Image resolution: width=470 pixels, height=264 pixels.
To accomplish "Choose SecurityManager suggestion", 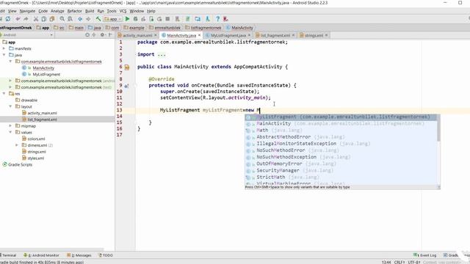I will point(341,170).
